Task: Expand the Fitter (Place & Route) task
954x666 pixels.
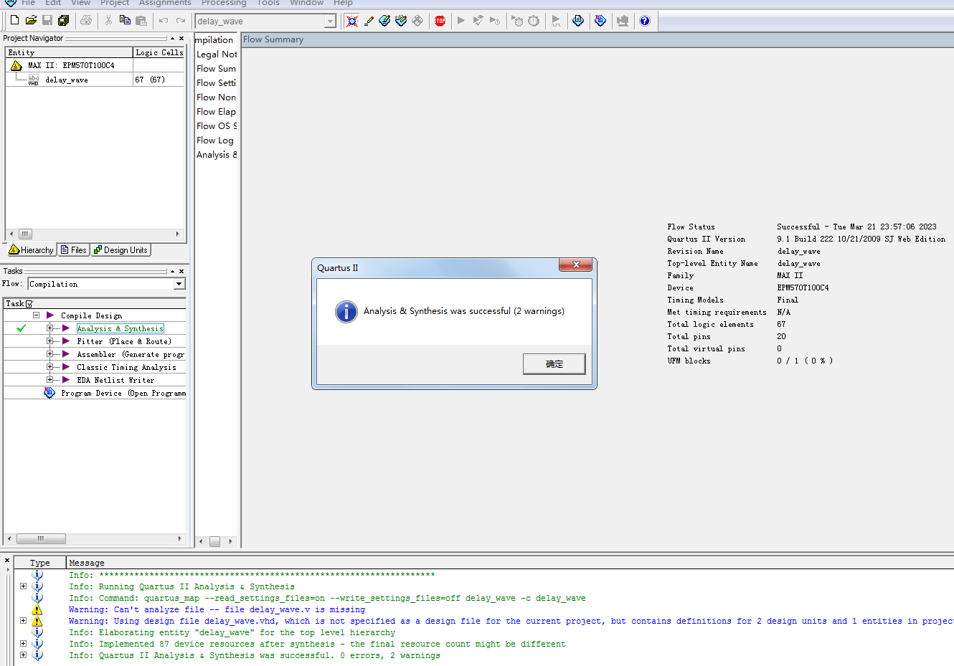Action: [49, 341]
